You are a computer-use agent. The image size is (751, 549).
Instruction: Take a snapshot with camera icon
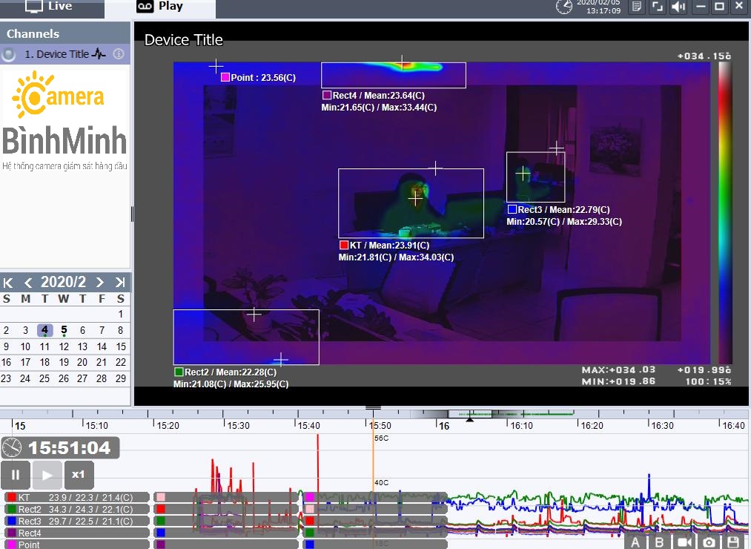coord(709,542)
